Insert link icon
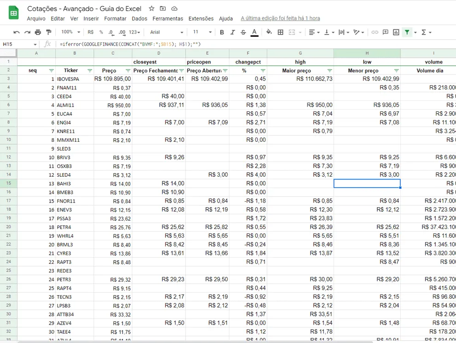The width and height of the screenshot is (456, 343). [x=375, y=32]
